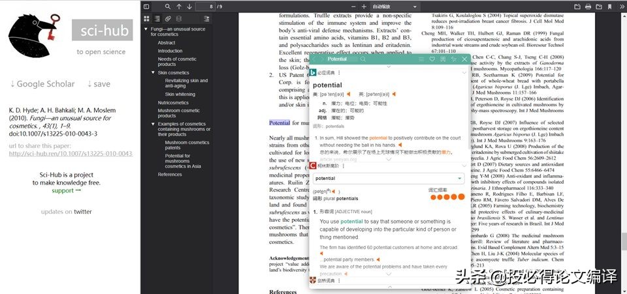Click the page number field showing 8

point(206,7)
